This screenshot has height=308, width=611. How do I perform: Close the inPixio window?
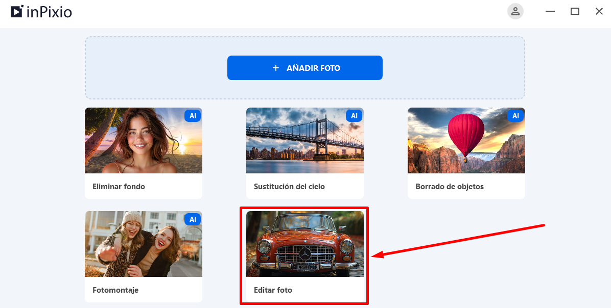pos(599,11)
